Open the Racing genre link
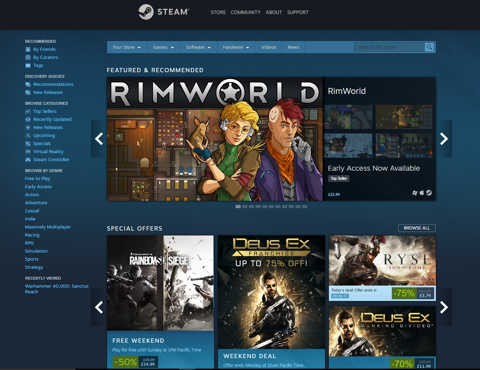 point(32,235)
